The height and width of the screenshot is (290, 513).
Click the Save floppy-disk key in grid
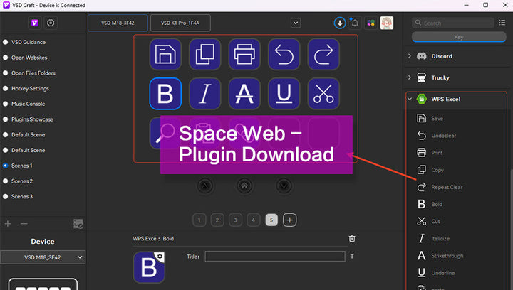[x=165, y=54]
